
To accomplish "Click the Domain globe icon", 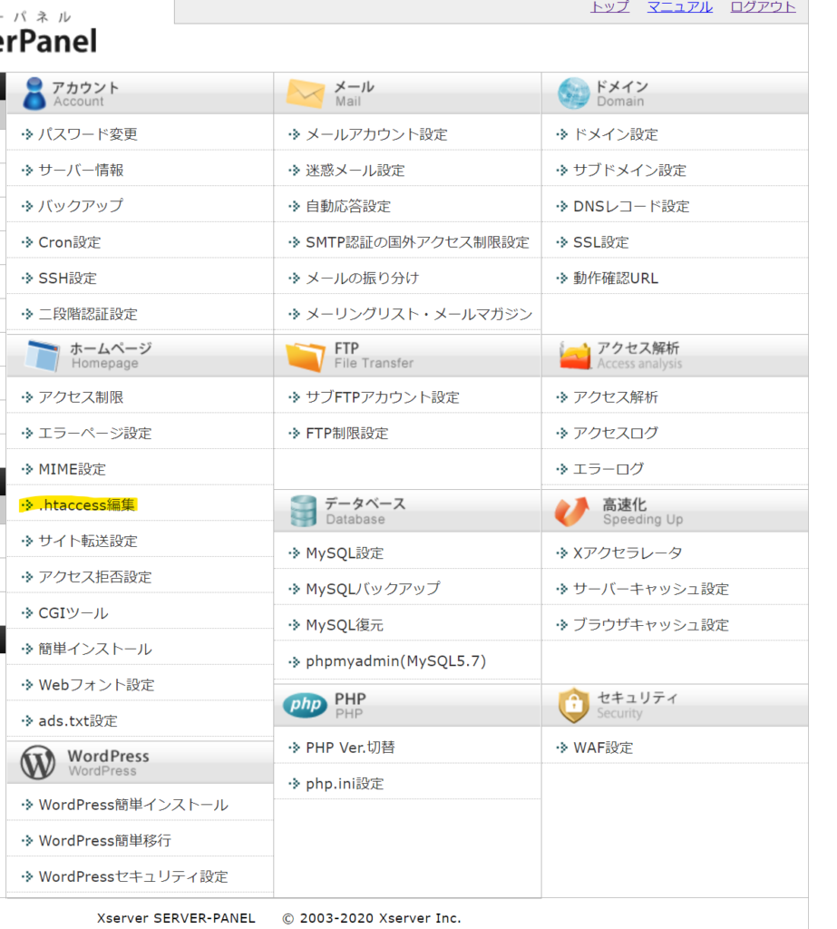I will tap(573, 93).
